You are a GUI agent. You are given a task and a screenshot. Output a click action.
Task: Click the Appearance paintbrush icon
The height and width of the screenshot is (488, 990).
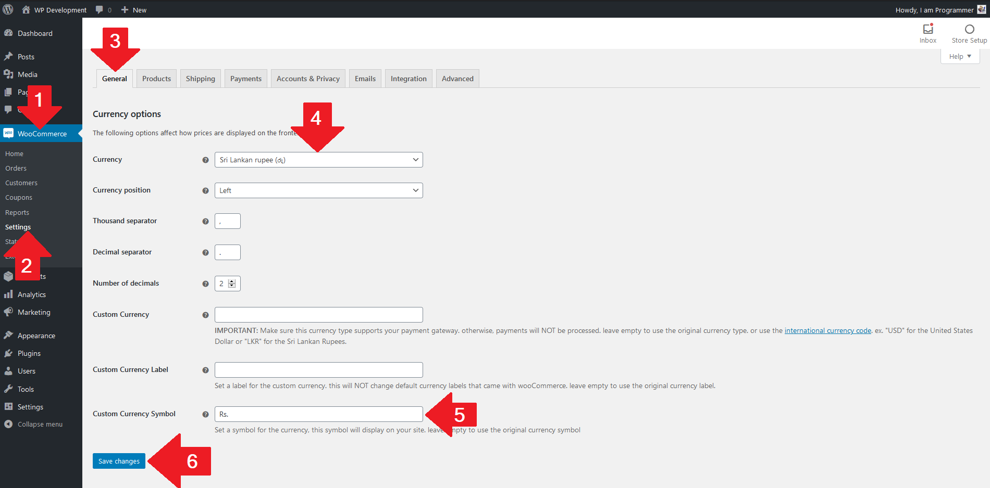point(8,335)
